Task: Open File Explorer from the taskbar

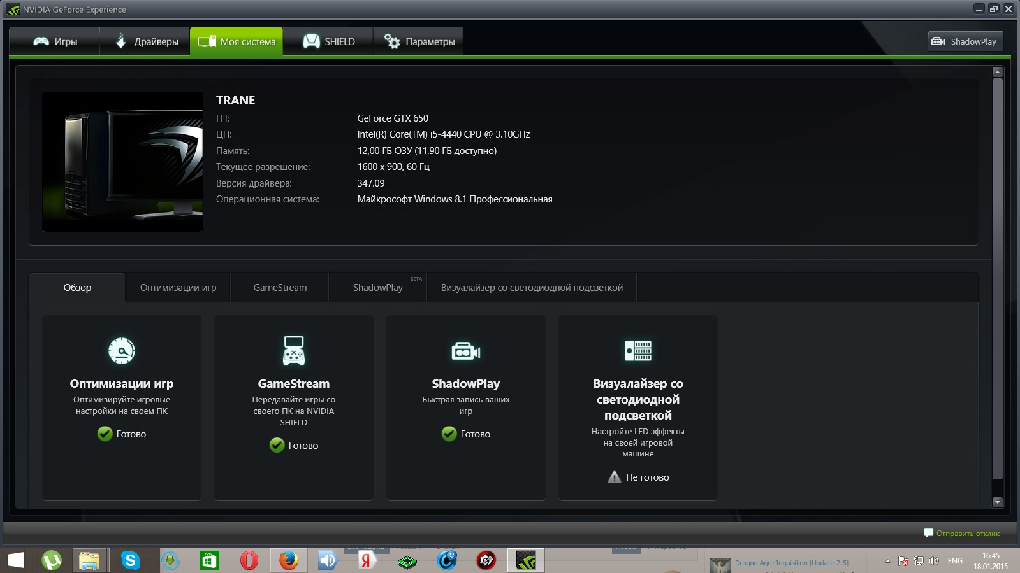Action: 90,560
